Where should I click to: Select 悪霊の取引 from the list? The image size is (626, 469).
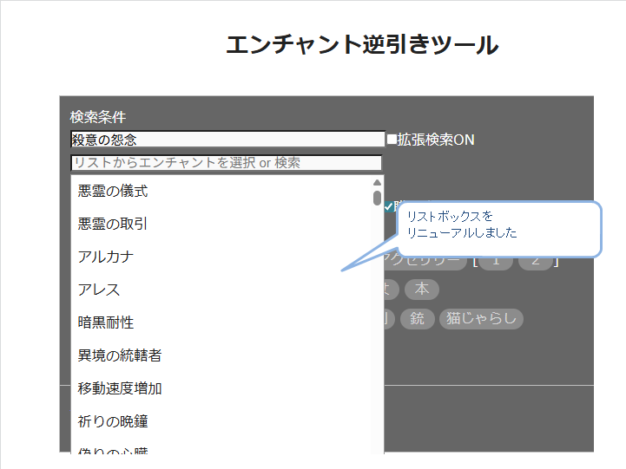[113, 224]
